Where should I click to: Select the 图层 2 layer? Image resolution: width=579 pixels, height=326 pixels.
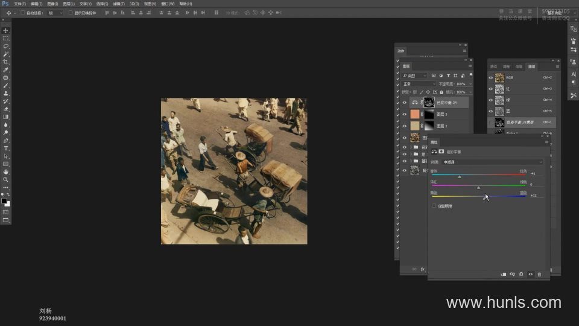coord(442,126)
